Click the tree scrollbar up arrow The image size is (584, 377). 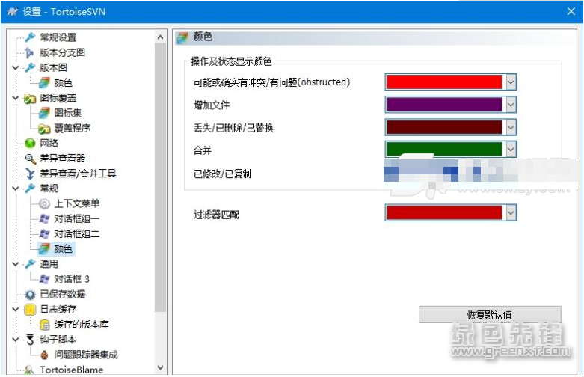pos(160,37)
